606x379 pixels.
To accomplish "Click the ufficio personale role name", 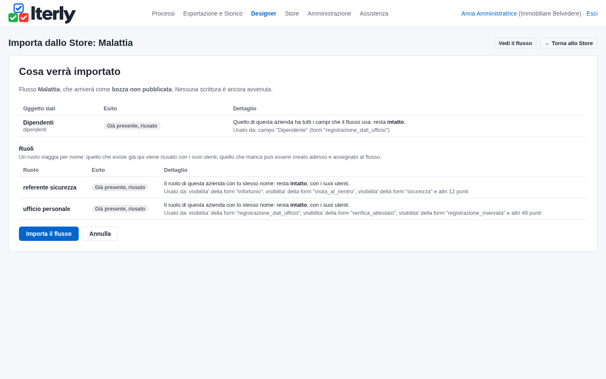I will pyautogui.click(x=47, y=209).
